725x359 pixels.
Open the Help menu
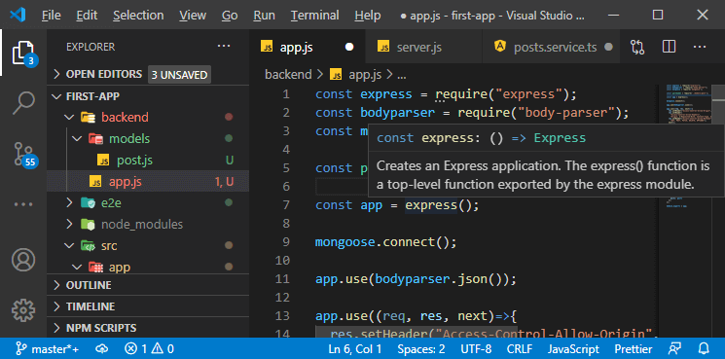(x=368, y=16)
